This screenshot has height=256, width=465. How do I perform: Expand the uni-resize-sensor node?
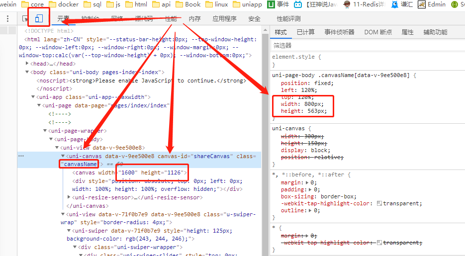69,197
